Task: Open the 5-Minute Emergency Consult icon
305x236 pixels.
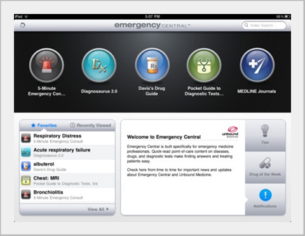Action: point(46,65)
